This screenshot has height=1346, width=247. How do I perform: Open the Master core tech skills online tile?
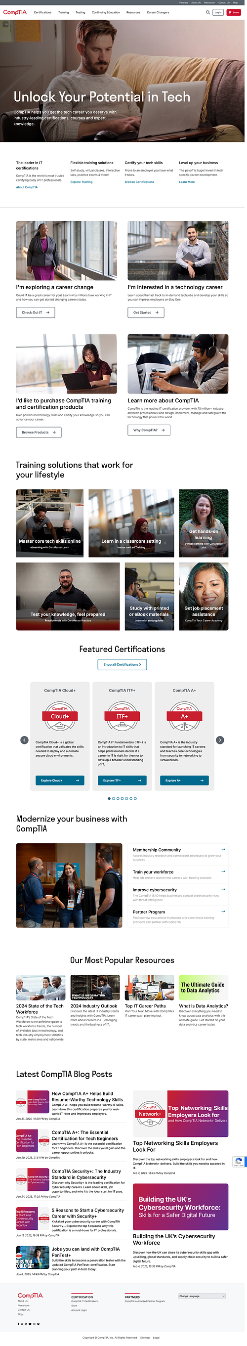(49, 523)
